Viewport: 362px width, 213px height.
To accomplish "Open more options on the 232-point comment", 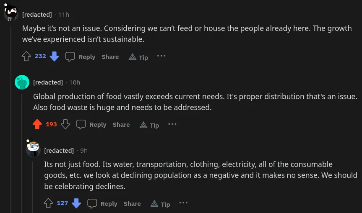I will click(x=161, y=56).
